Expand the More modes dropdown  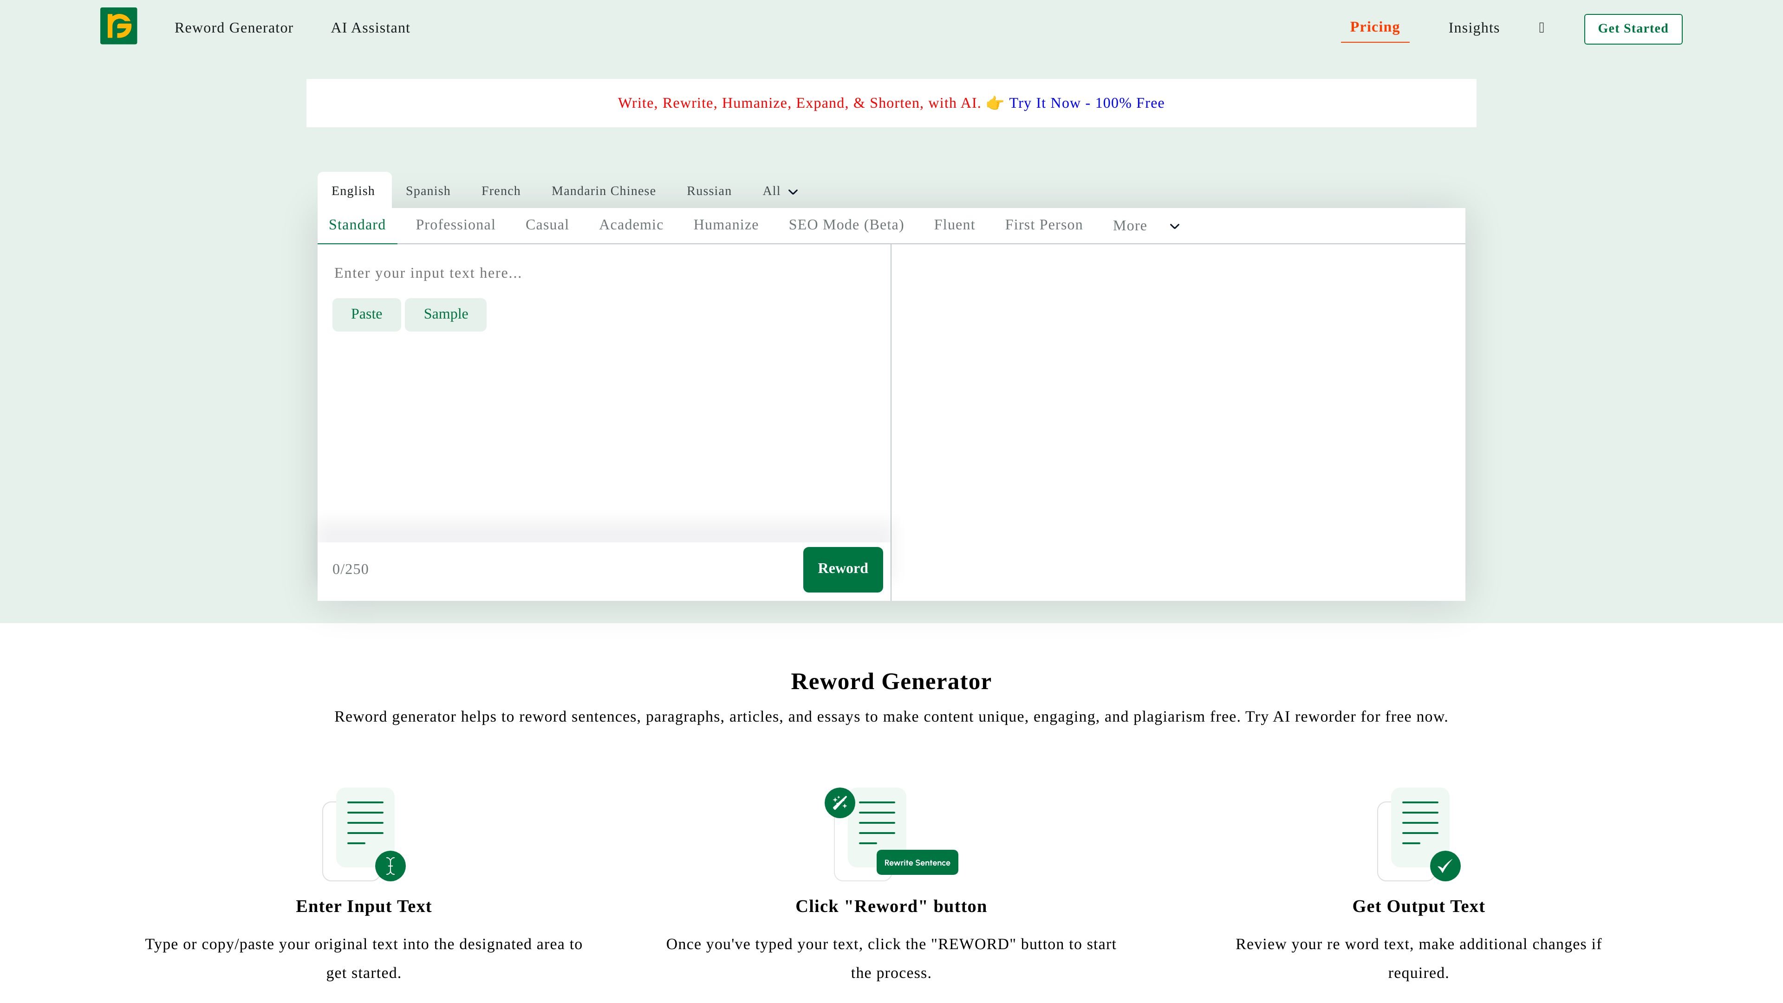tap(1145, 226)
